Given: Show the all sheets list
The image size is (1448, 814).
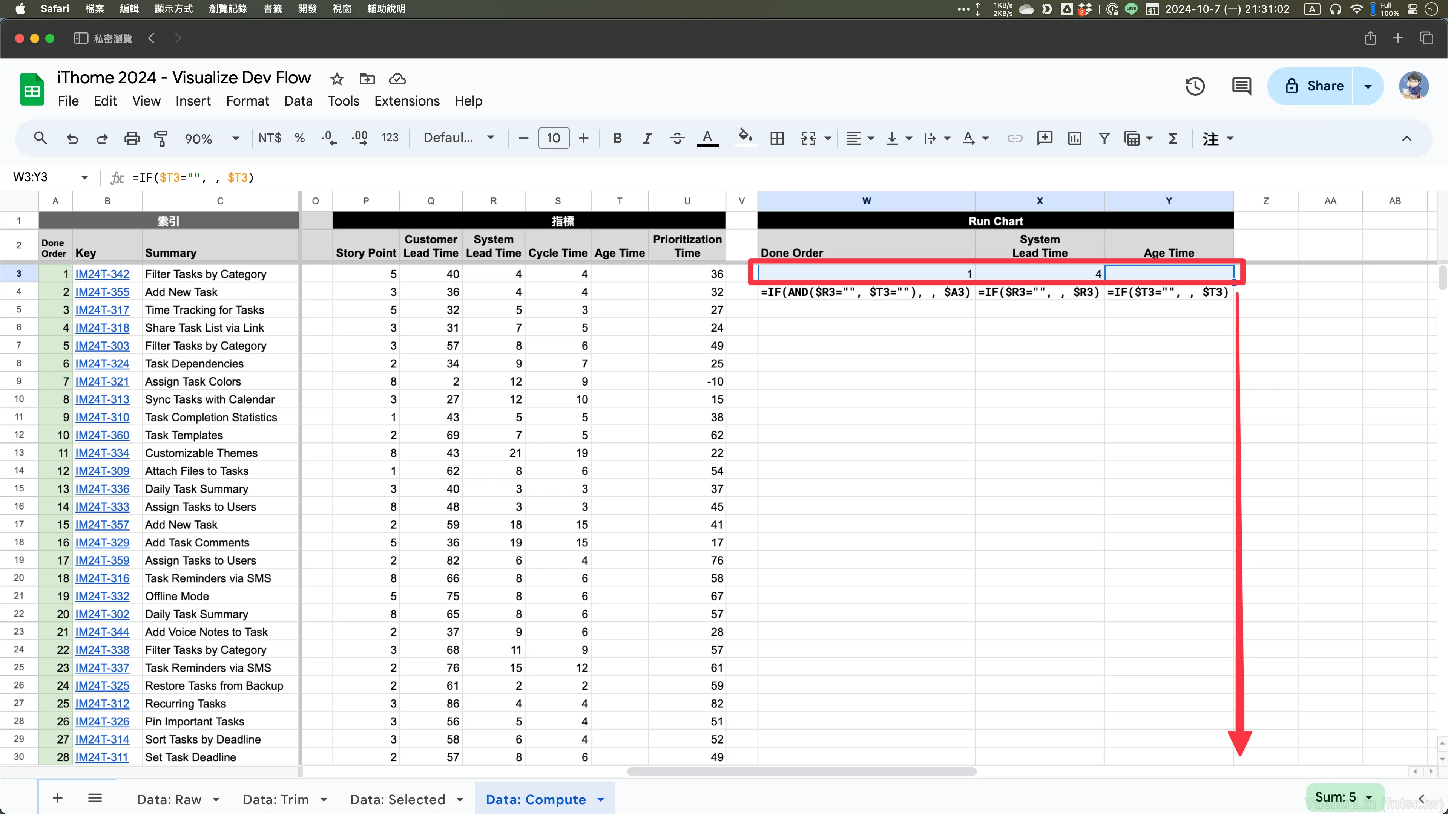Looking at the screenshot, I should (95, 798).
